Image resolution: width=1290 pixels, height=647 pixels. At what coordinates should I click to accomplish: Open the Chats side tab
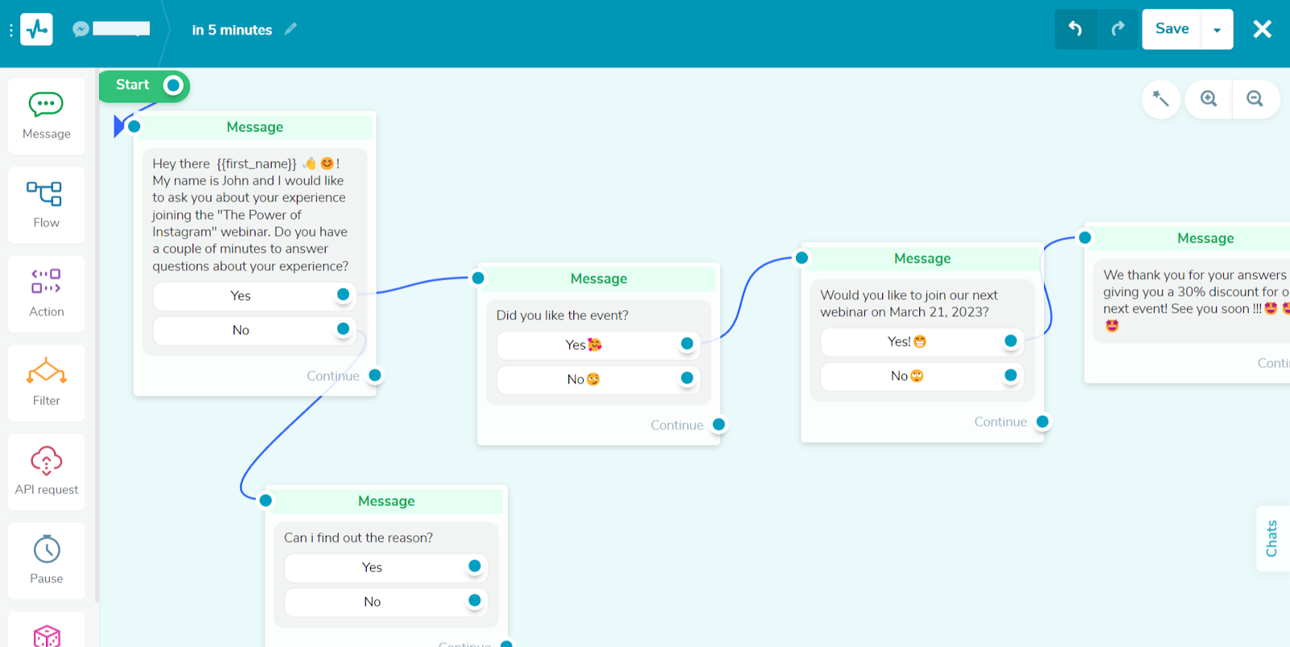(1272, 538)
